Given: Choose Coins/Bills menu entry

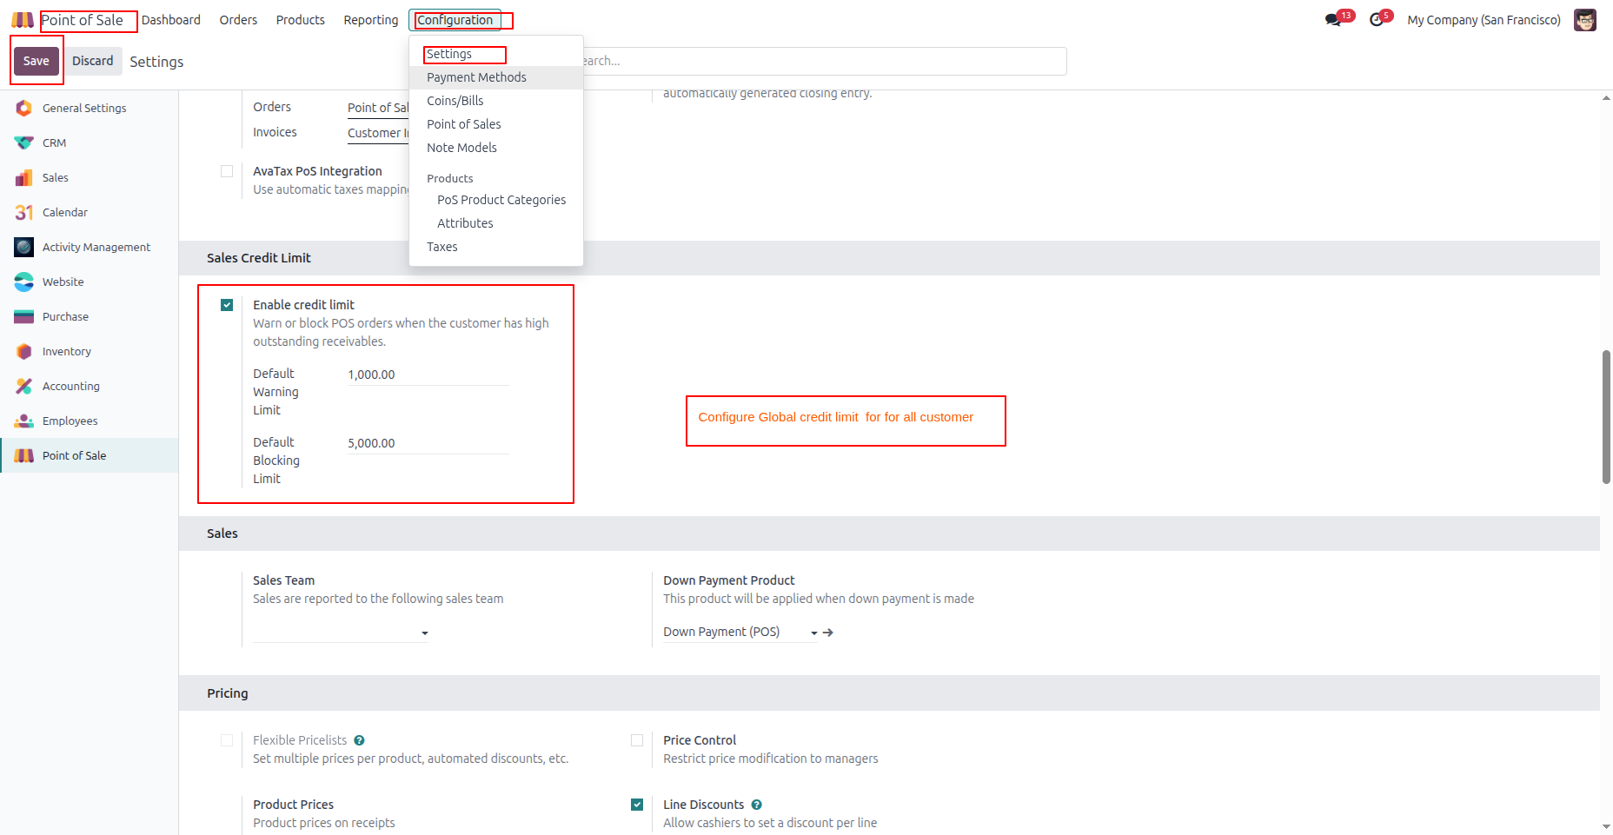Looking at the screenshot, I should point(496,101).
